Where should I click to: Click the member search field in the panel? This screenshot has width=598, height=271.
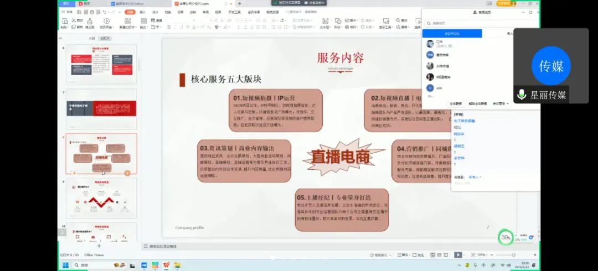pyautogui.click(x=479, y=23)
